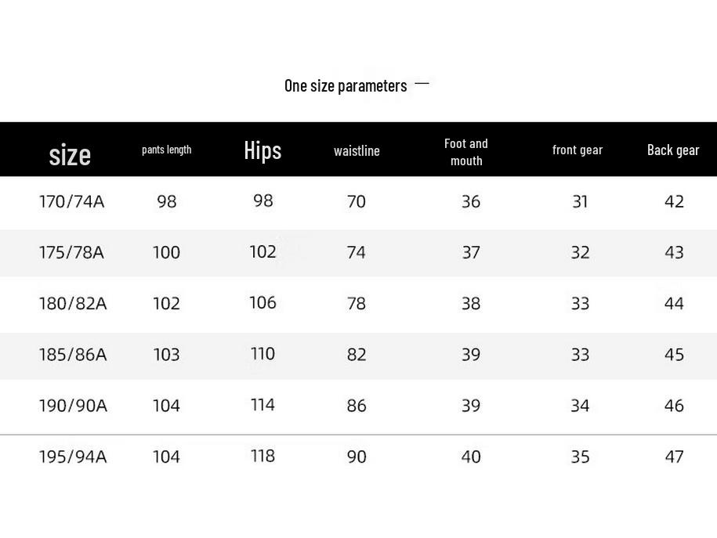Click the "One size parameters" title
717x538 pixels.
[346, 85]
